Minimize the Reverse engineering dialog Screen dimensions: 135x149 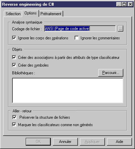pos(119,4)
